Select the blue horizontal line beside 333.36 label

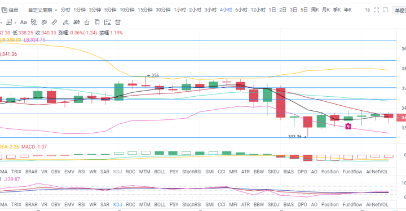click(198, 138)
